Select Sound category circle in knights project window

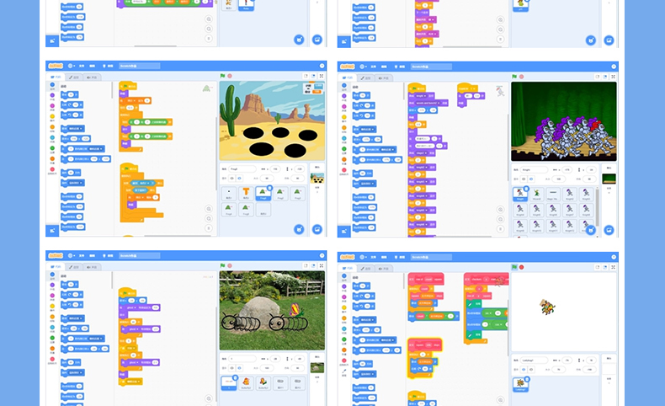(344, 106)
